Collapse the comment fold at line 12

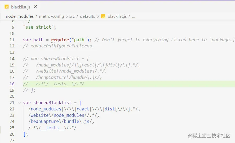(19, 46)
